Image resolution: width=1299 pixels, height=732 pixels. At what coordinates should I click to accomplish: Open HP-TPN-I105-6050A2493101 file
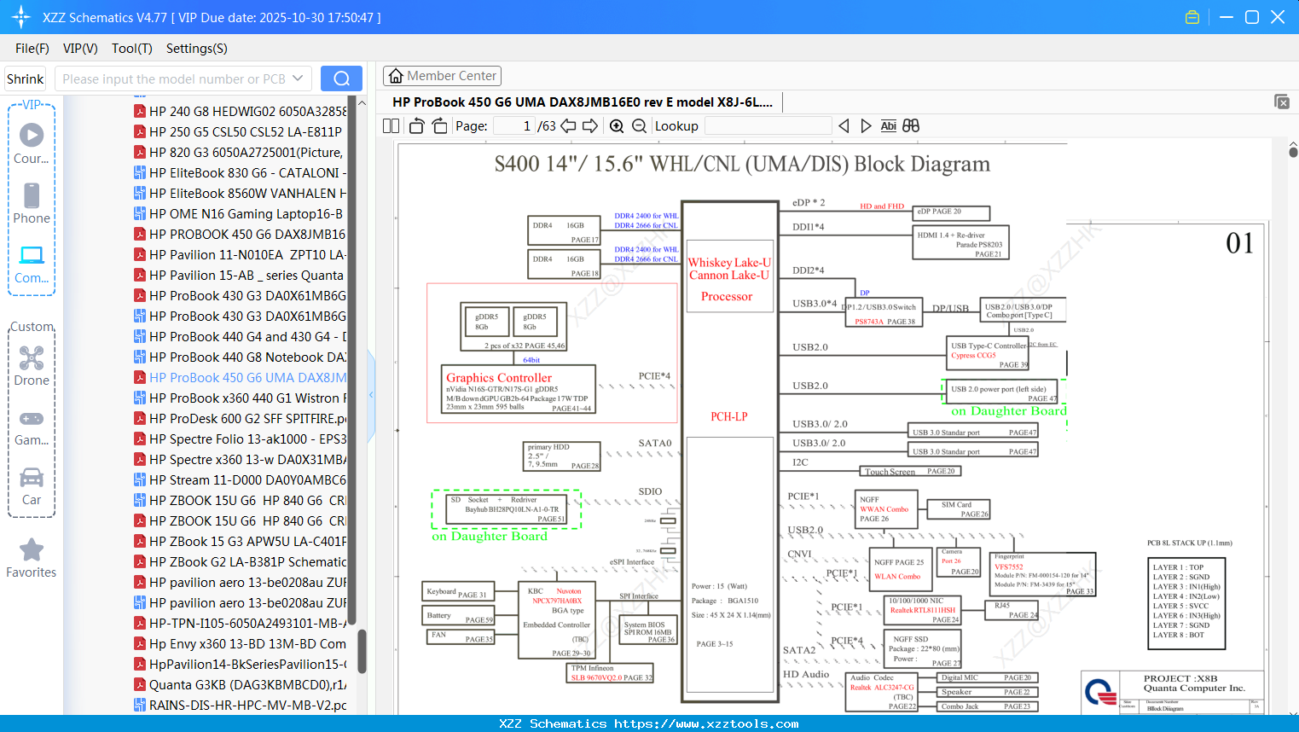coord(240,623)
